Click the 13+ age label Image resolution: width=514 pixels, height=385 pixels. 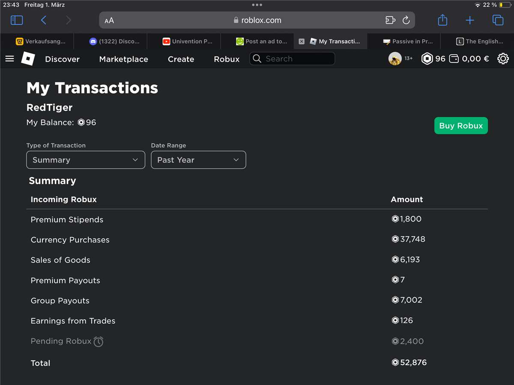tap(409, 59)
